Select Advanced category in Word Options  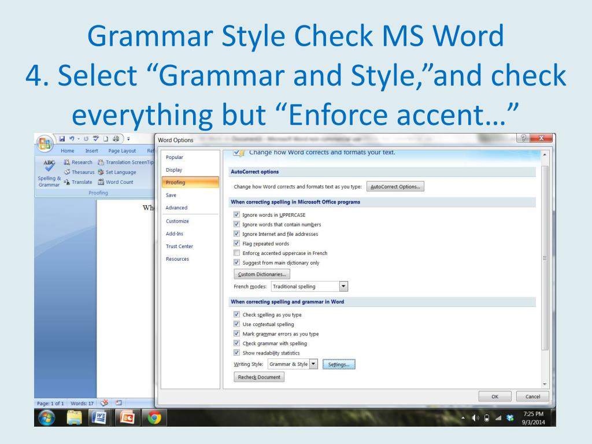[190, 208]
